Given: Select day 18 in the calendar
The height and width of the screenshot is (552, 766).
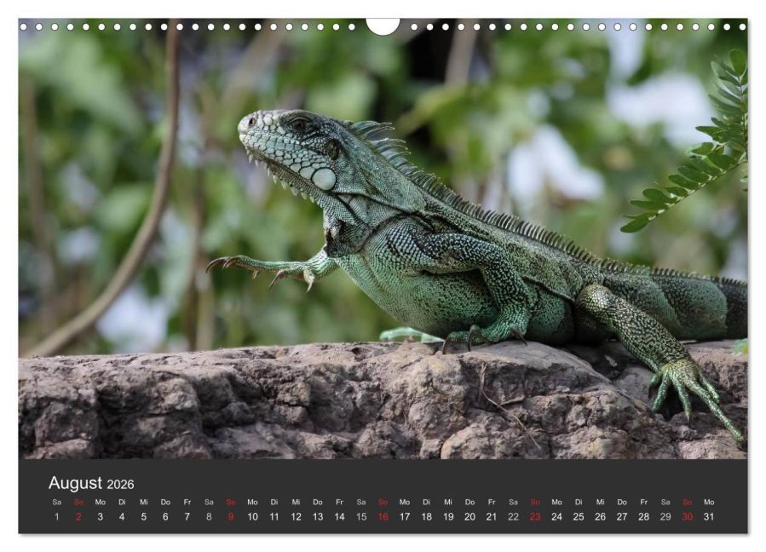Looking at the screenshot, I should coord(427,517).
